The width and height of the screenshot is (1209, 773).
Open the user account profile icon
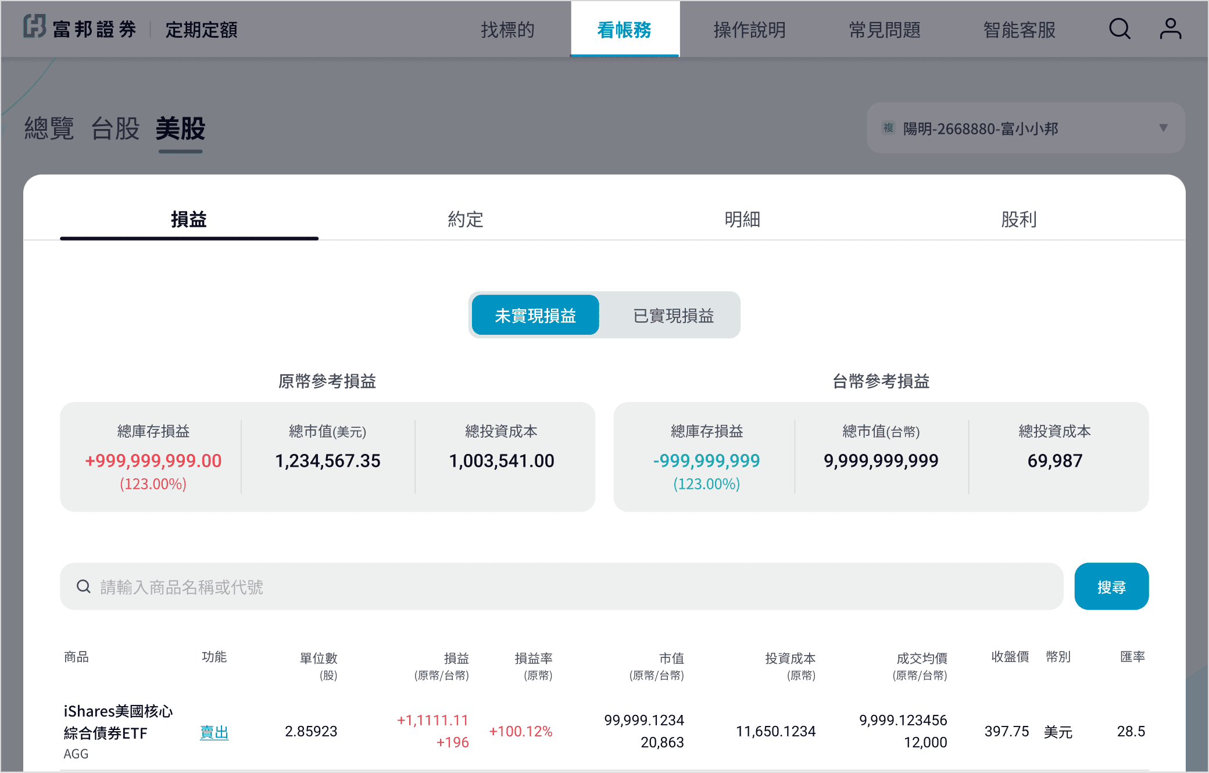coord(1170,29)
